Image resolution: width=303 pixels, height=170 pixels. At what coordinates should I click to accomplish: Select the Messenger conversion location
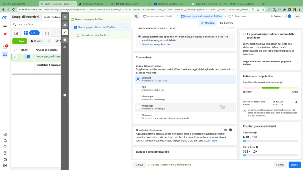click(138, 98)
